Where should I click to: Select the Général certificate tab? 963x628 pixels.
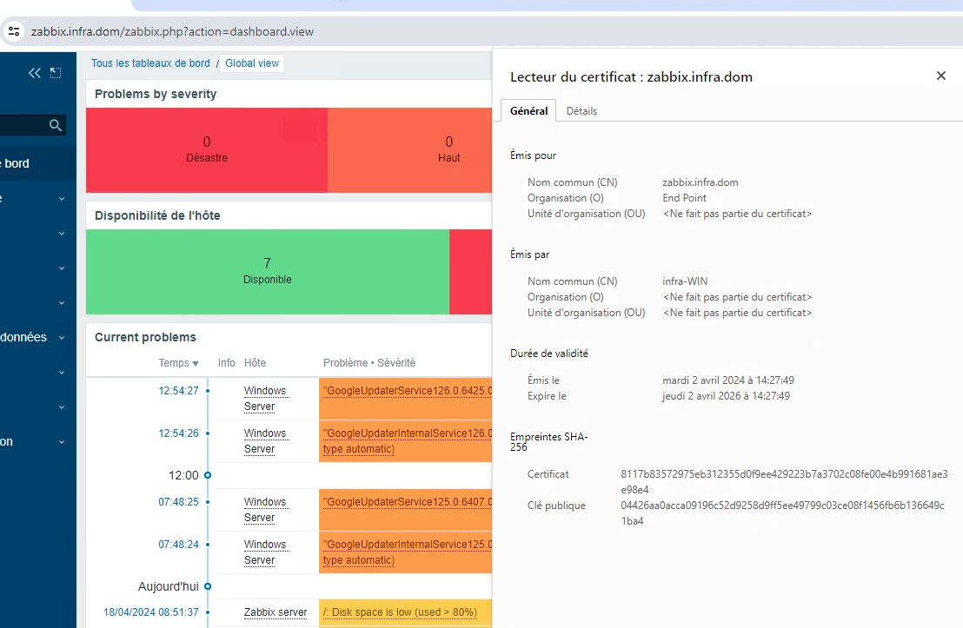pos(528,111)
